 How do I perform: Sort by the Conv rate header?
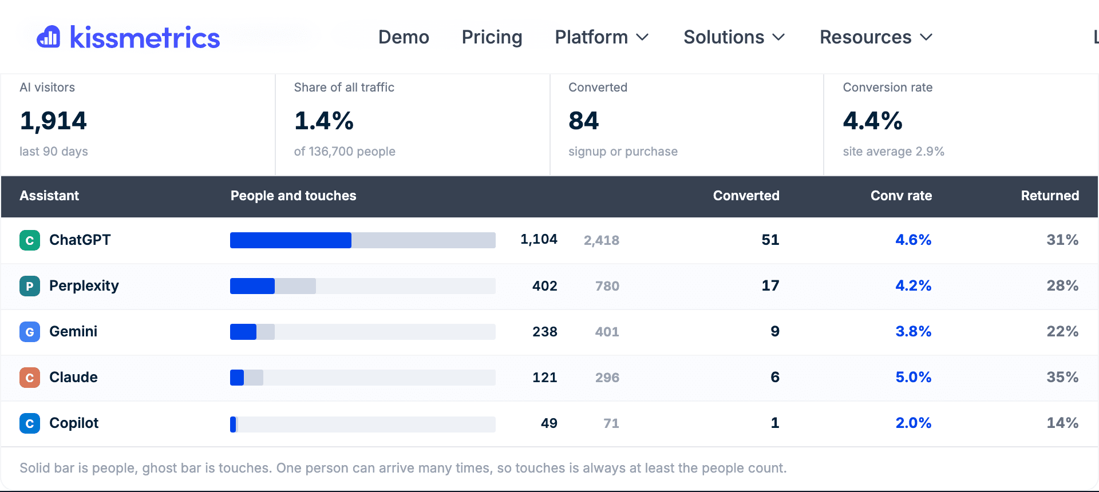(901, 196)
